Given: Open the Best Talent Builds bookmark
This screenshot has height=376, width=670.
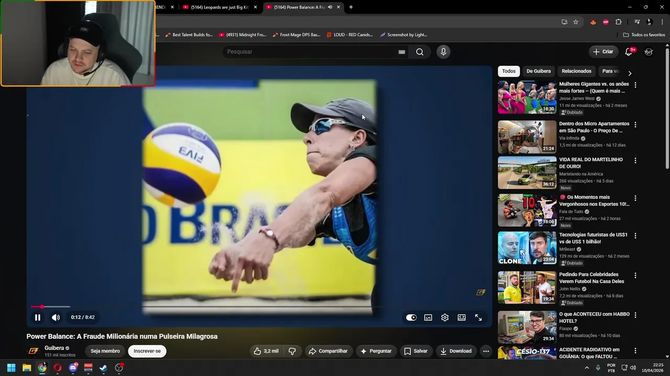Looking at the screenshot, I should (x=189, y=35).
